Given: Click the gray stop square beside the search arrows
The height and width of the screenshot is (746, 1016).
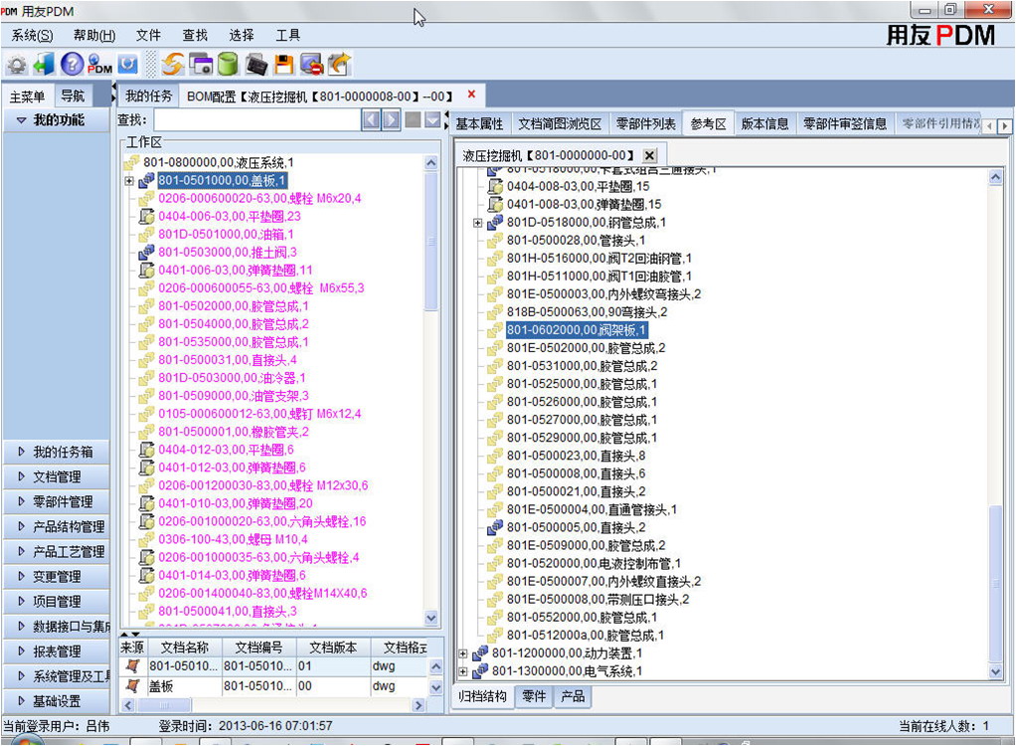Looking at the screenshot, I should click(413, 120).
